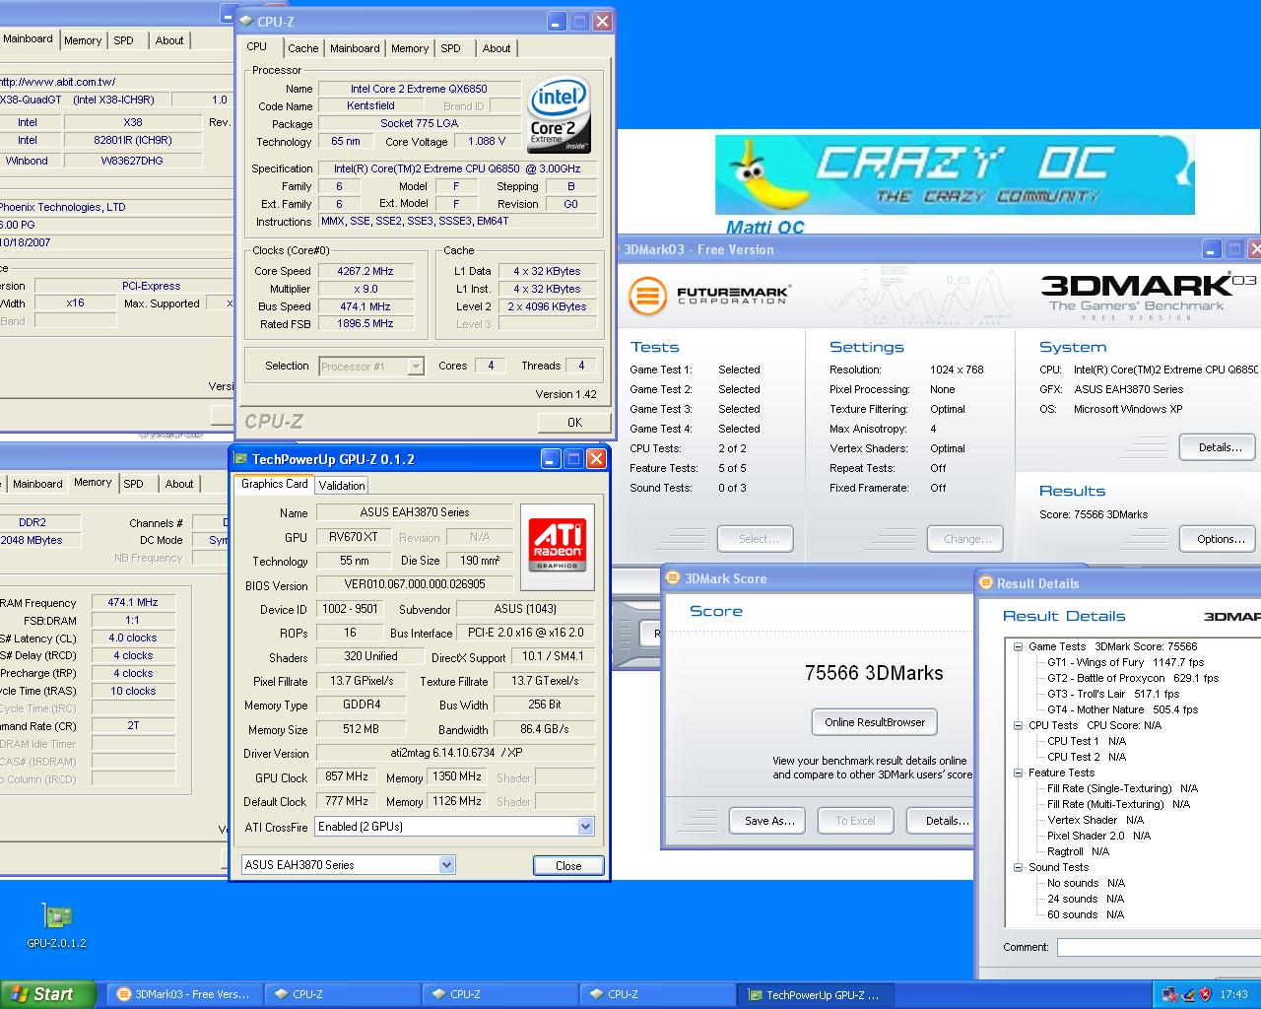Collapse Sound Tests tree node

1018,867
